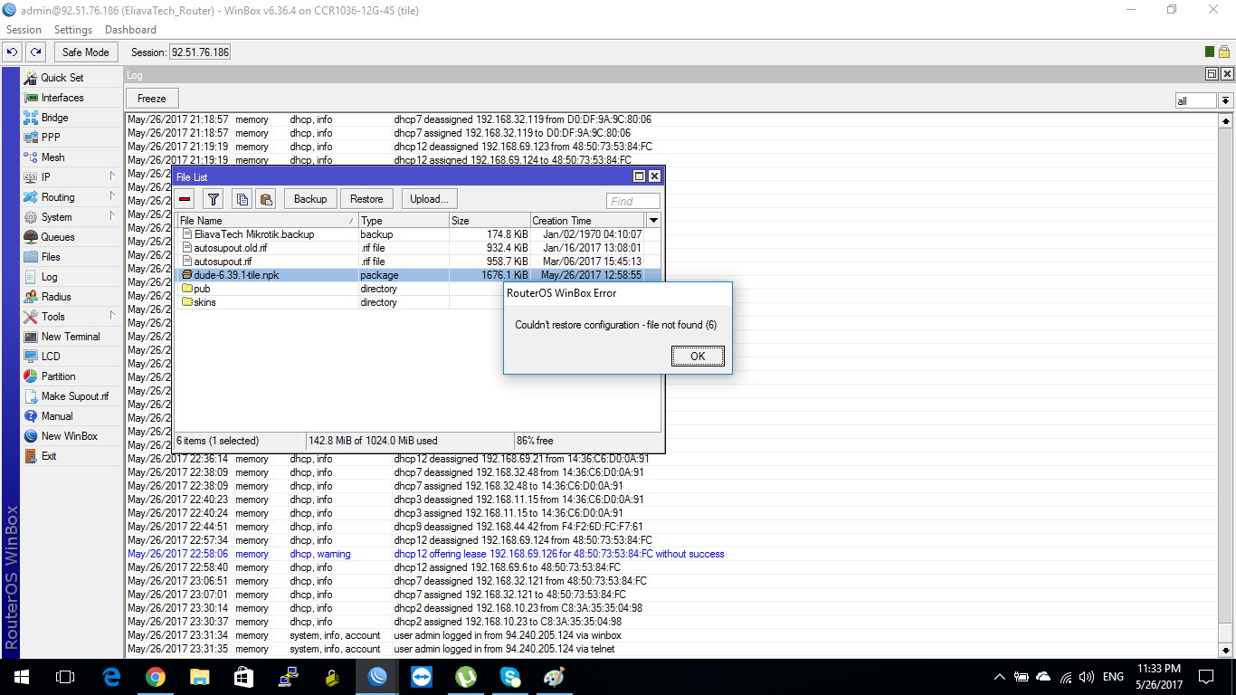Image resolution: width=1236 pixels, height=695 pixels.
Task: Click the Restore button
Action: (366, 199)
